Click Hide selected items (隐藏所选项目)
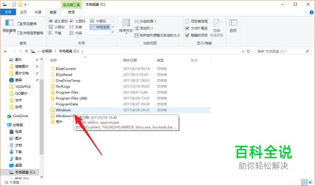315x186 pixels. [x=217, y=28]
